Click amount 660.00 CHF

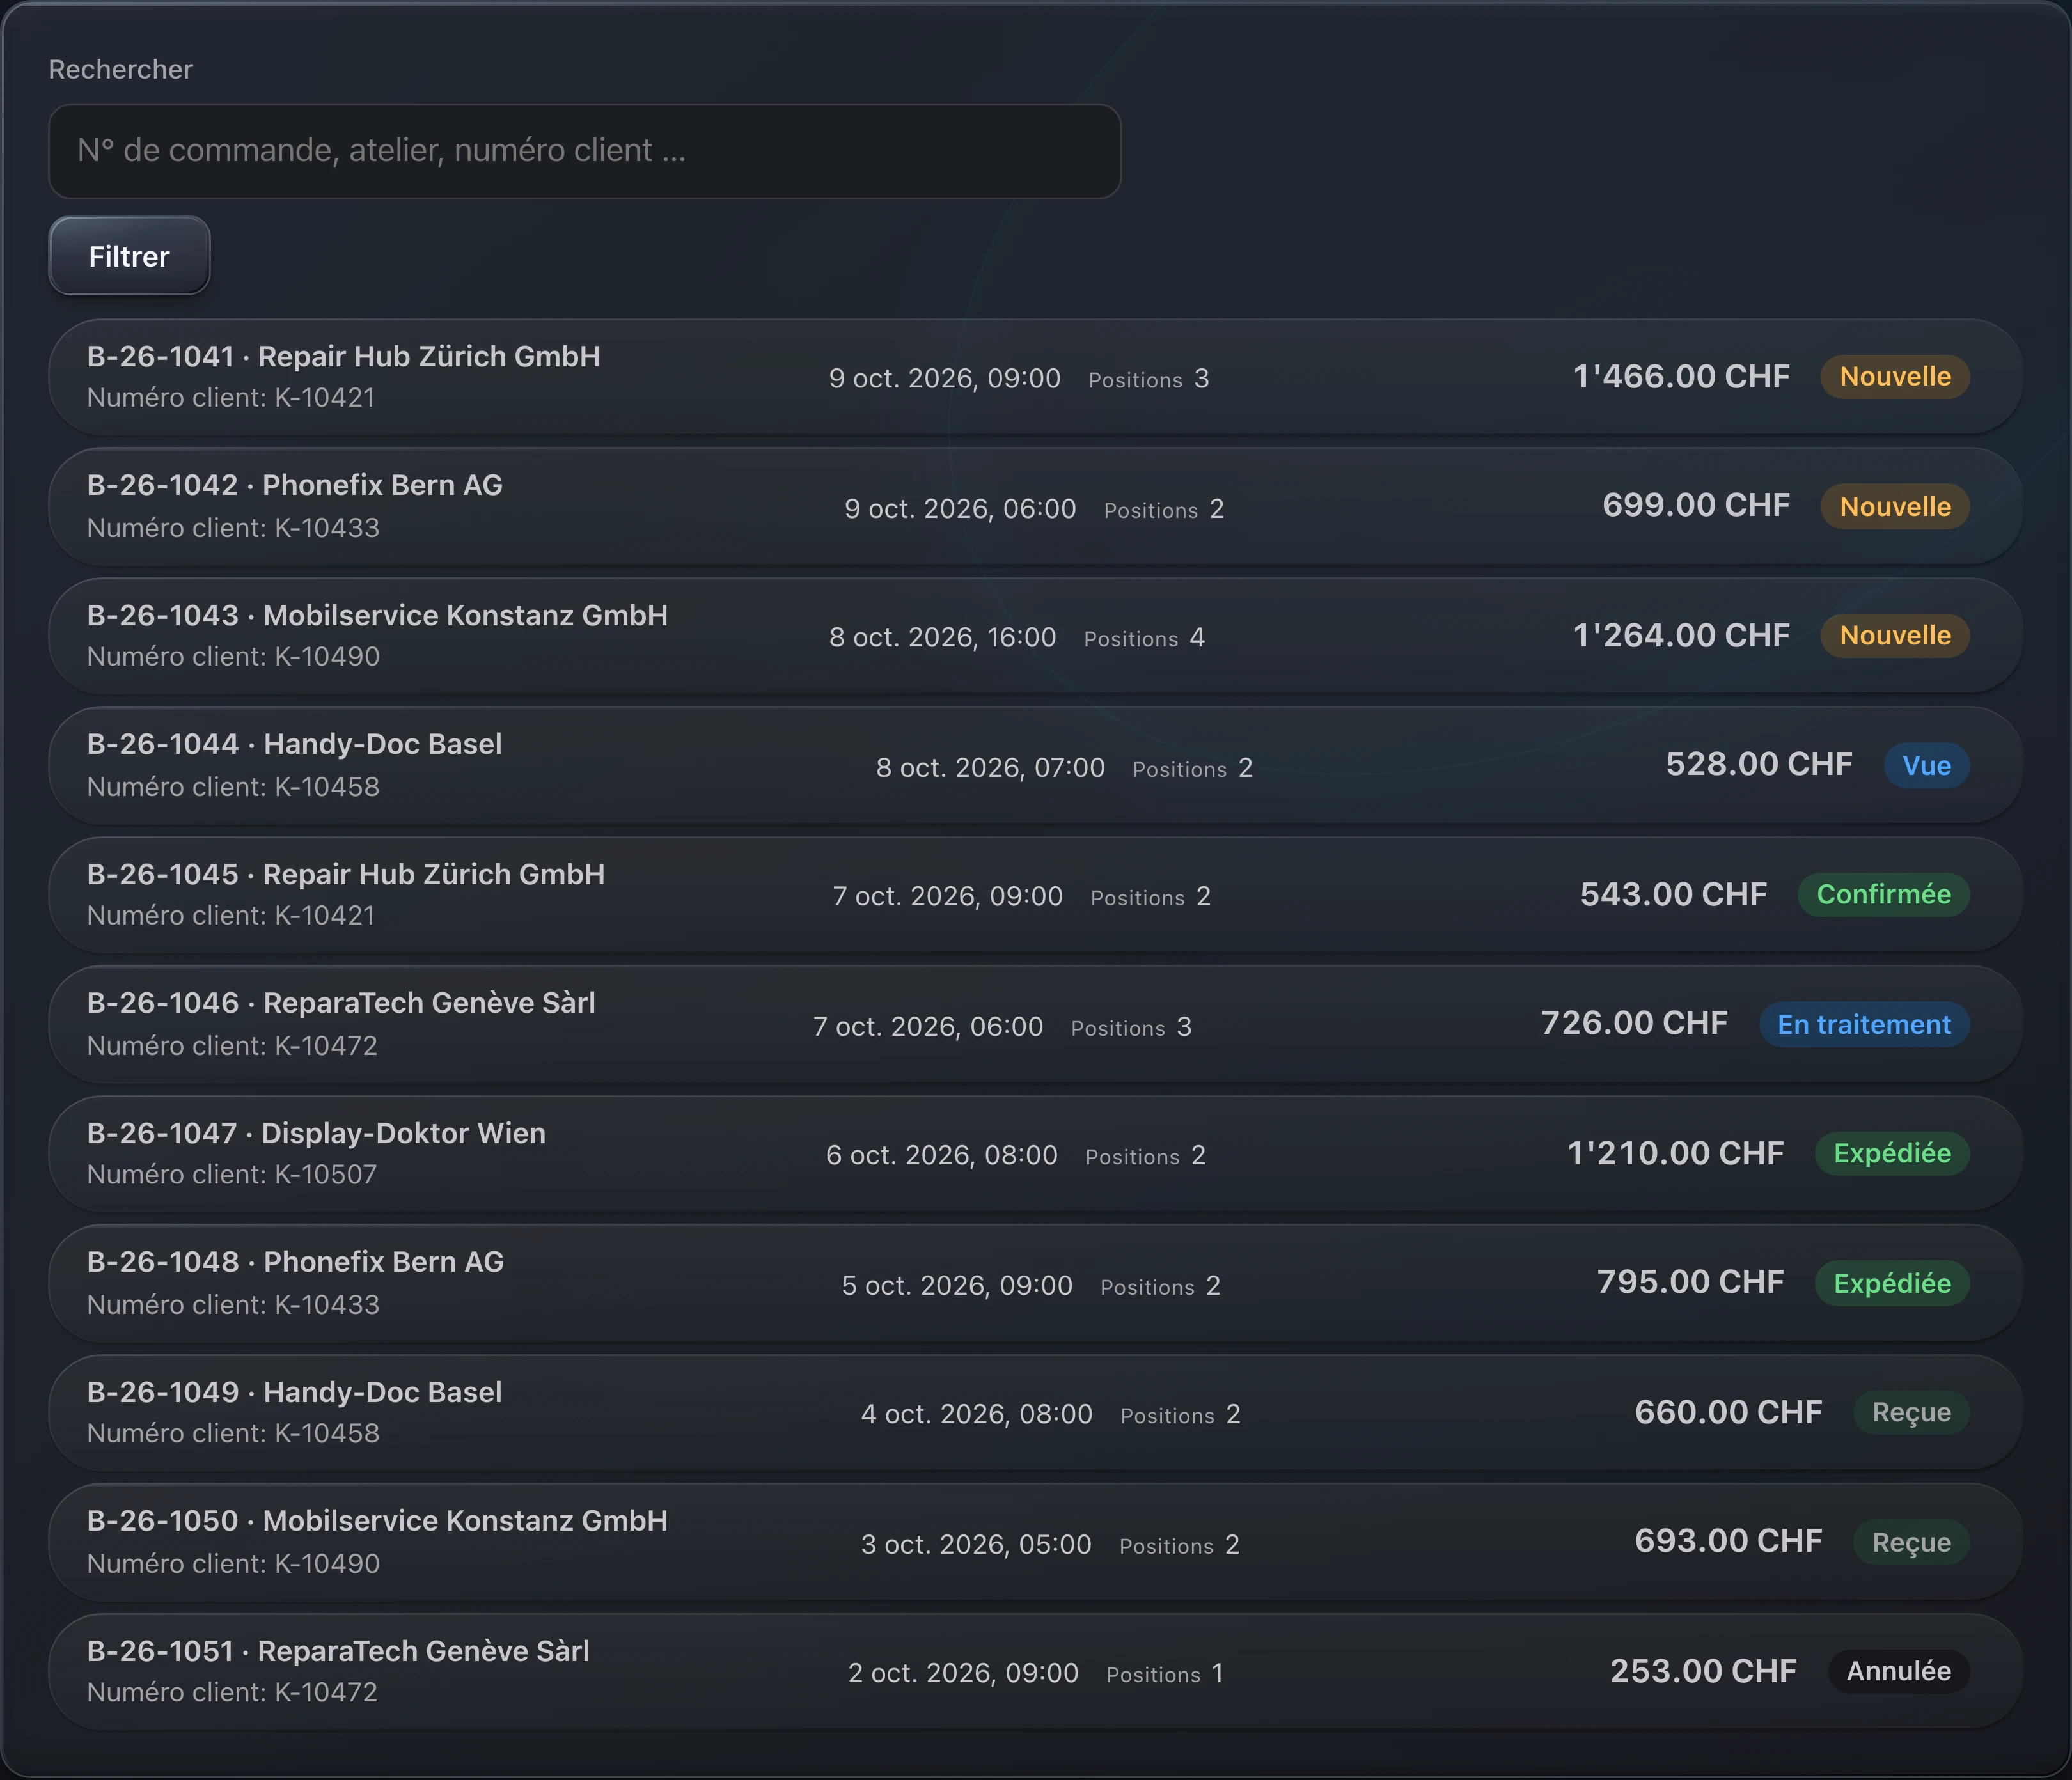(x=1728, y=1413)
